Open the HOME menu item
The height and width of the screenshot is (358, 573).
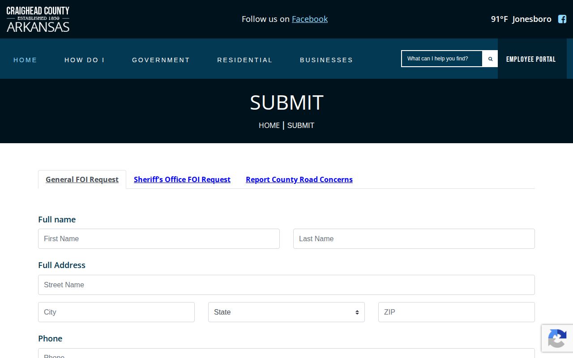[x=26, y=60]
